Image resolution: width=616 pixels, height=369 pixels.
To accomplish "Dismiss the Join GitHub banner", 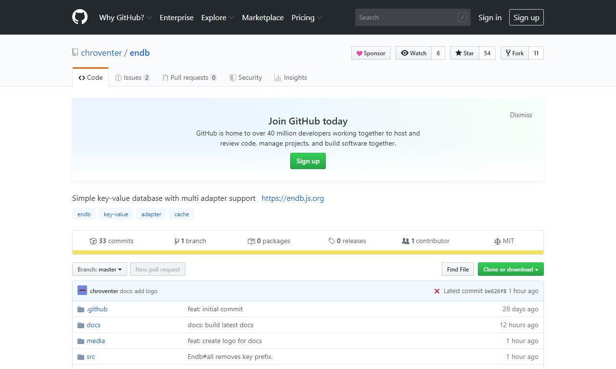I will point(521,115).
